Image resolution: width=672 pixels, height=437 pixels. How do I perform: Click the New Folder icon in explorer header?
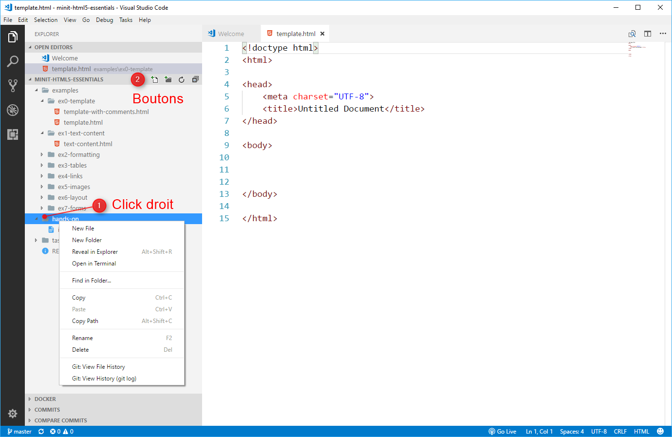point(168,79)
